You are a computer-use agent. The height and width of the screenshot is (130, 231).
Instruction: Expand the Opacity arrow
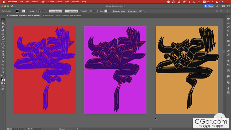[x=98, y=11]
